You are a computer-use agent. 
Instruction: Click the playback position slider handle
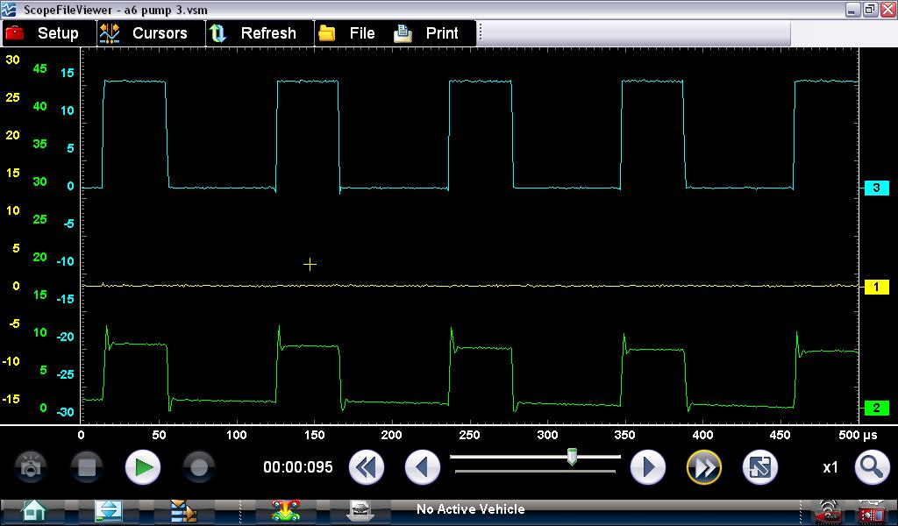click(572, 457)
